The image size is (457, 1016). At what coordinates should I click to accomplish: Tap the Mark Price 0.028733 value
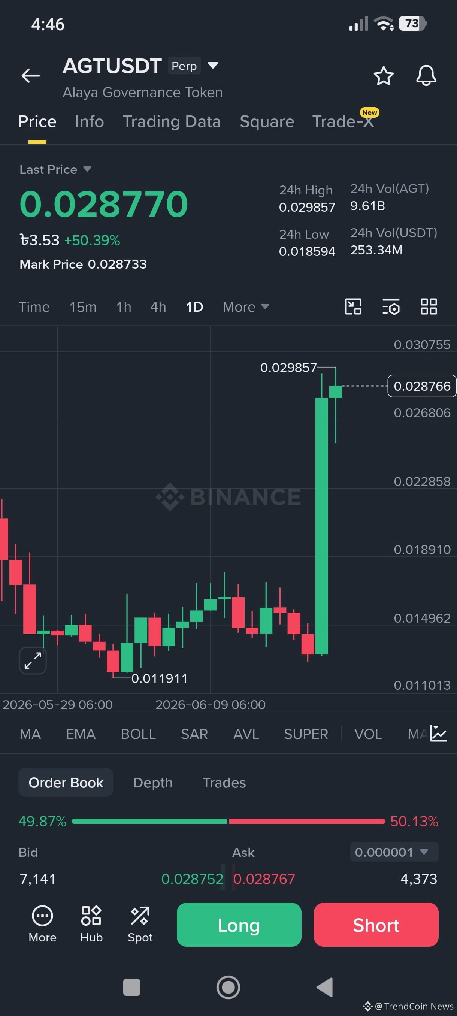click(x=117, y=264)
